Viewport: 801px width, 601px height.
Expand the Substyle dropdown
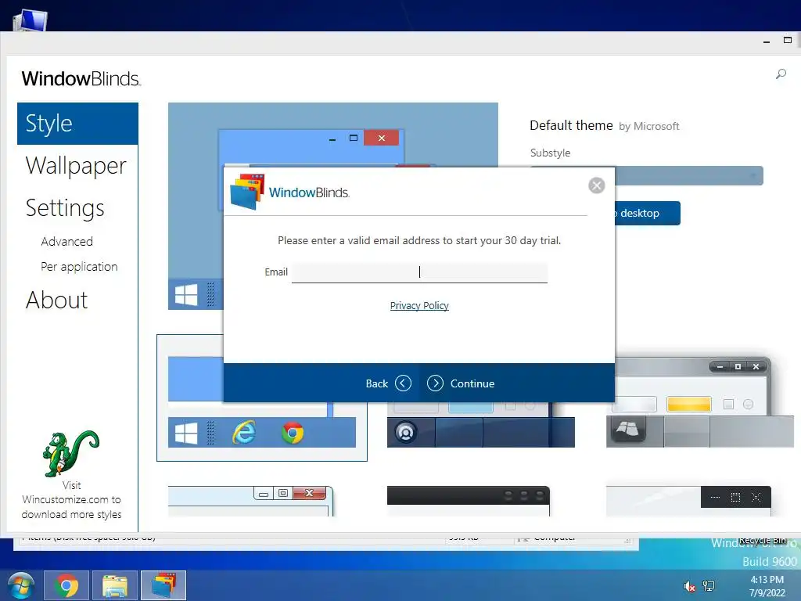click(x=688, y=176)
